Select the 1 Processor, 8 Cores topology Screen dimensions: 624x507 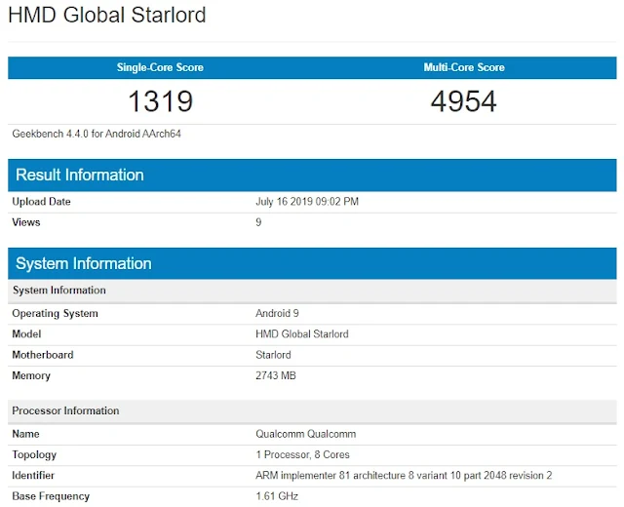click(302, 455)
